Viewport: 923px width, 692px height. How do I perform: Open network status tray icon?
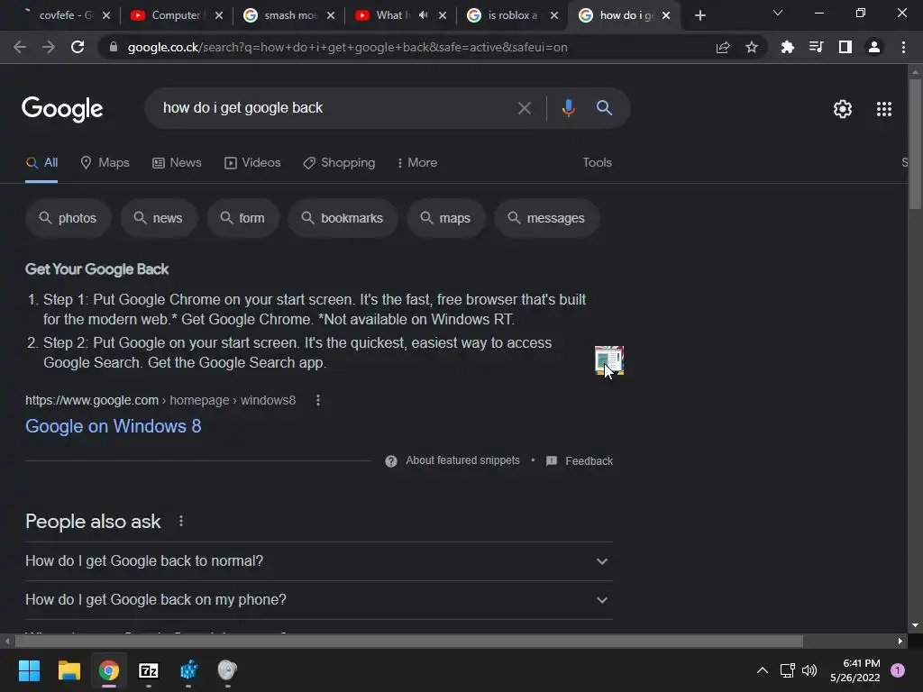[787, 670]
